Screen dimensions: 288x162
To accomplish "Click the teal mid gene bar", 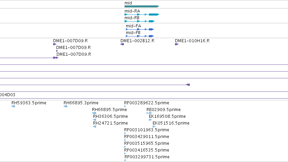I will pos(142,6).
